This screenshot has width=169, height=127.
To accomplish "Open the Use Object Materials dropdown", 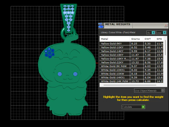I will [x=149, y=90].
